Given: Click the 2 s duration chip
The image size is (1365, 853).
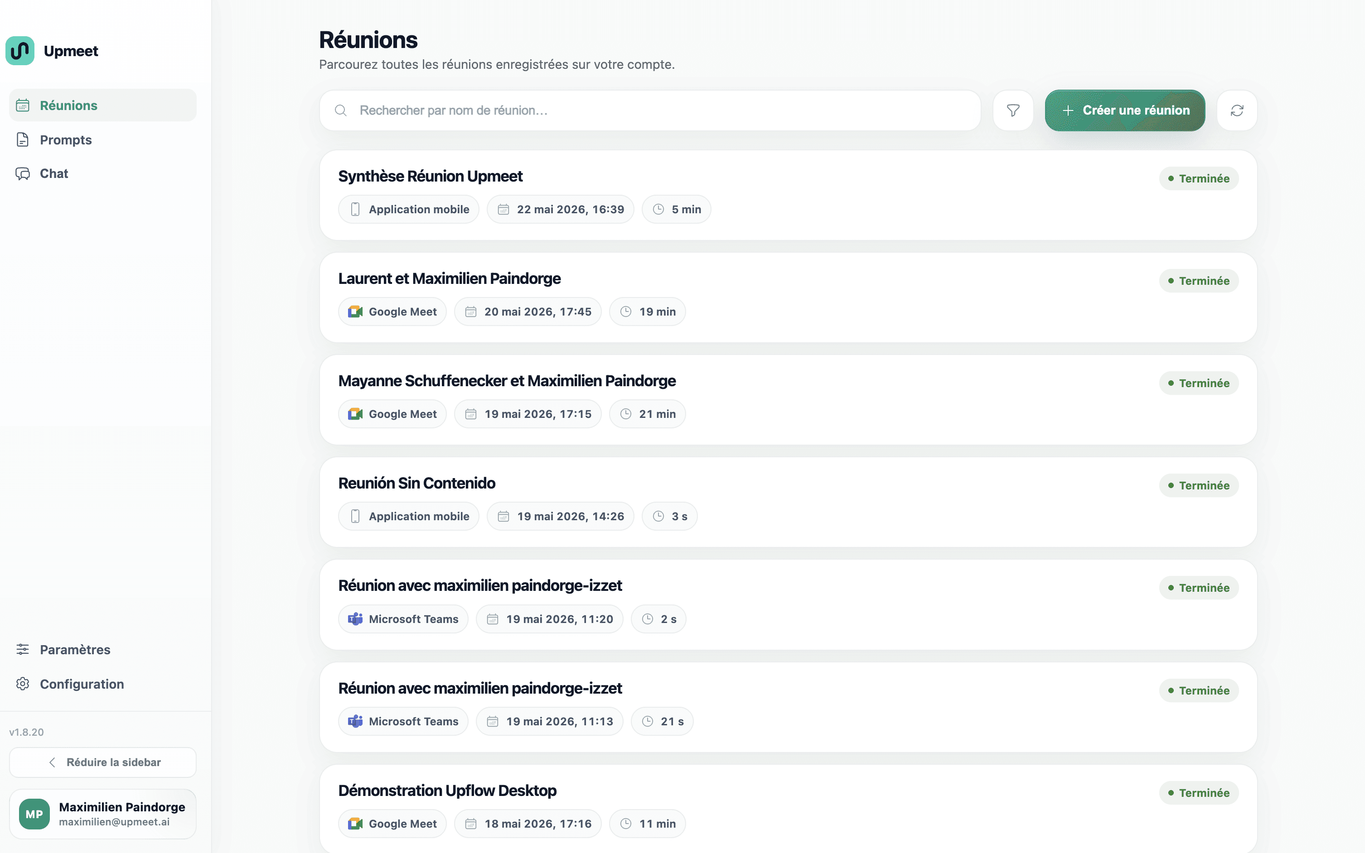Looking at the screenshot, I should coord(658,619).
